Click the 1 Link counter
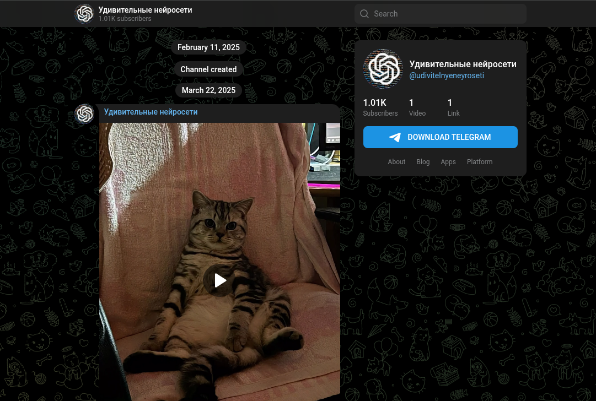This screenshot has width=596, height=401. [453, 107]
